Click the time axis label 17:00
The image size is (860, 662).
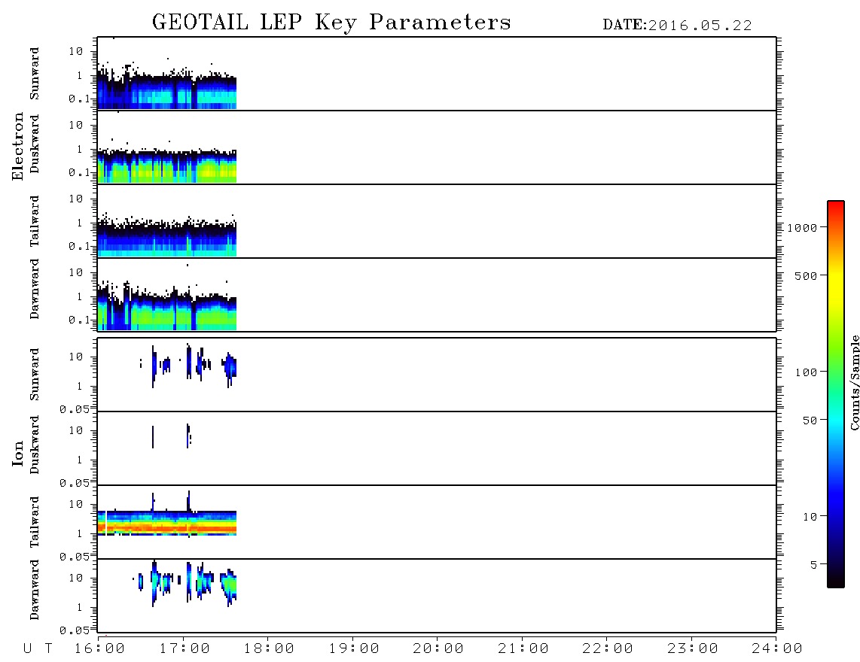185,649
